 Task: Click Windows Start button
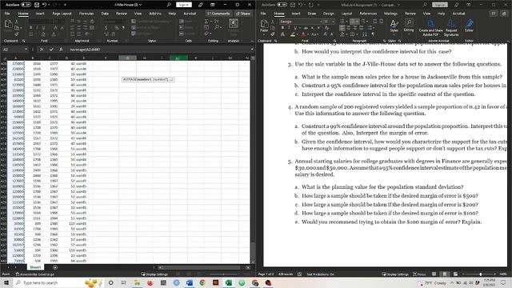click(x=6, y=282)
